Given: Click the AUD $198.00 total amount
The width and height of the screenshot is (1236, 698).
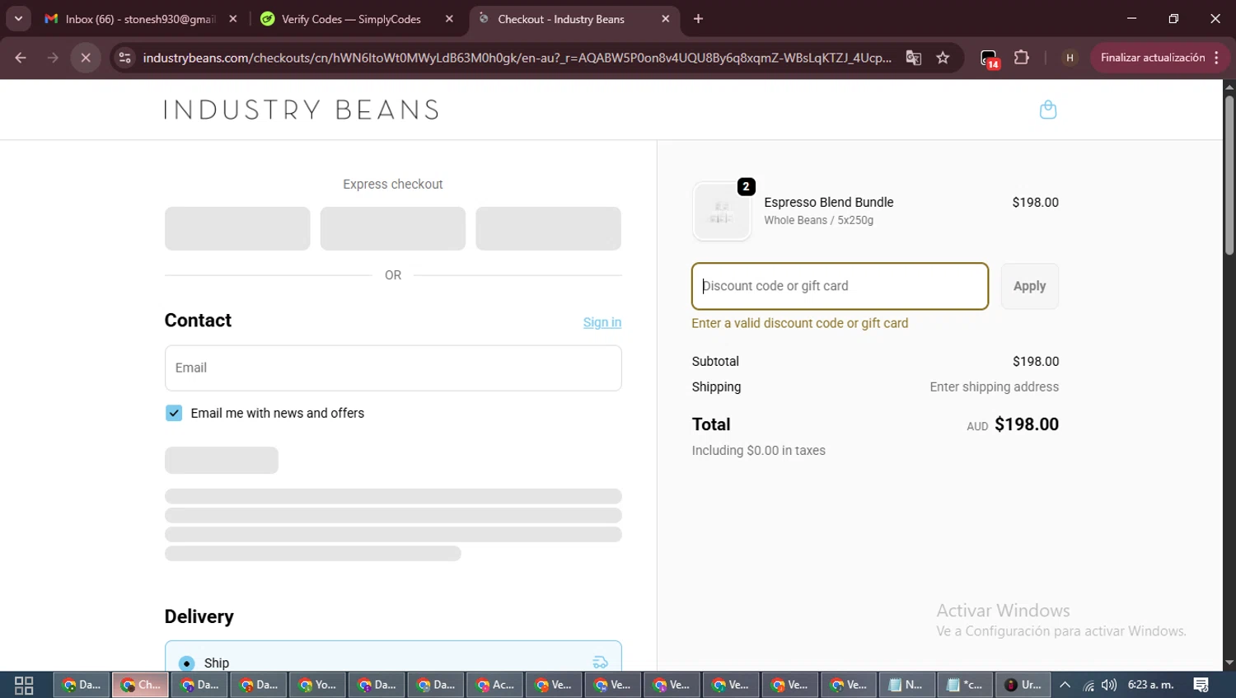Looking at the screenshot, I should [1013, 424].
